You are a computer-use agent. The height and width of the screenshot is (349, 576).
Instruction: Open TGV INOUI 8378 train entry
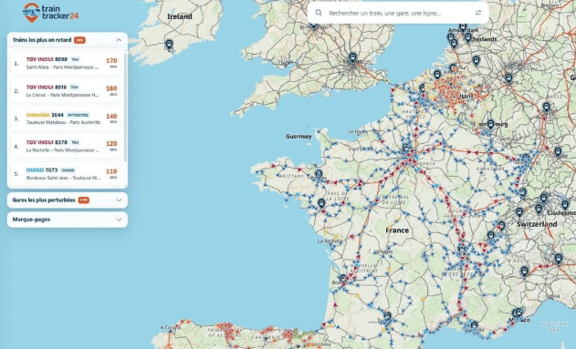tap(66, 146)
